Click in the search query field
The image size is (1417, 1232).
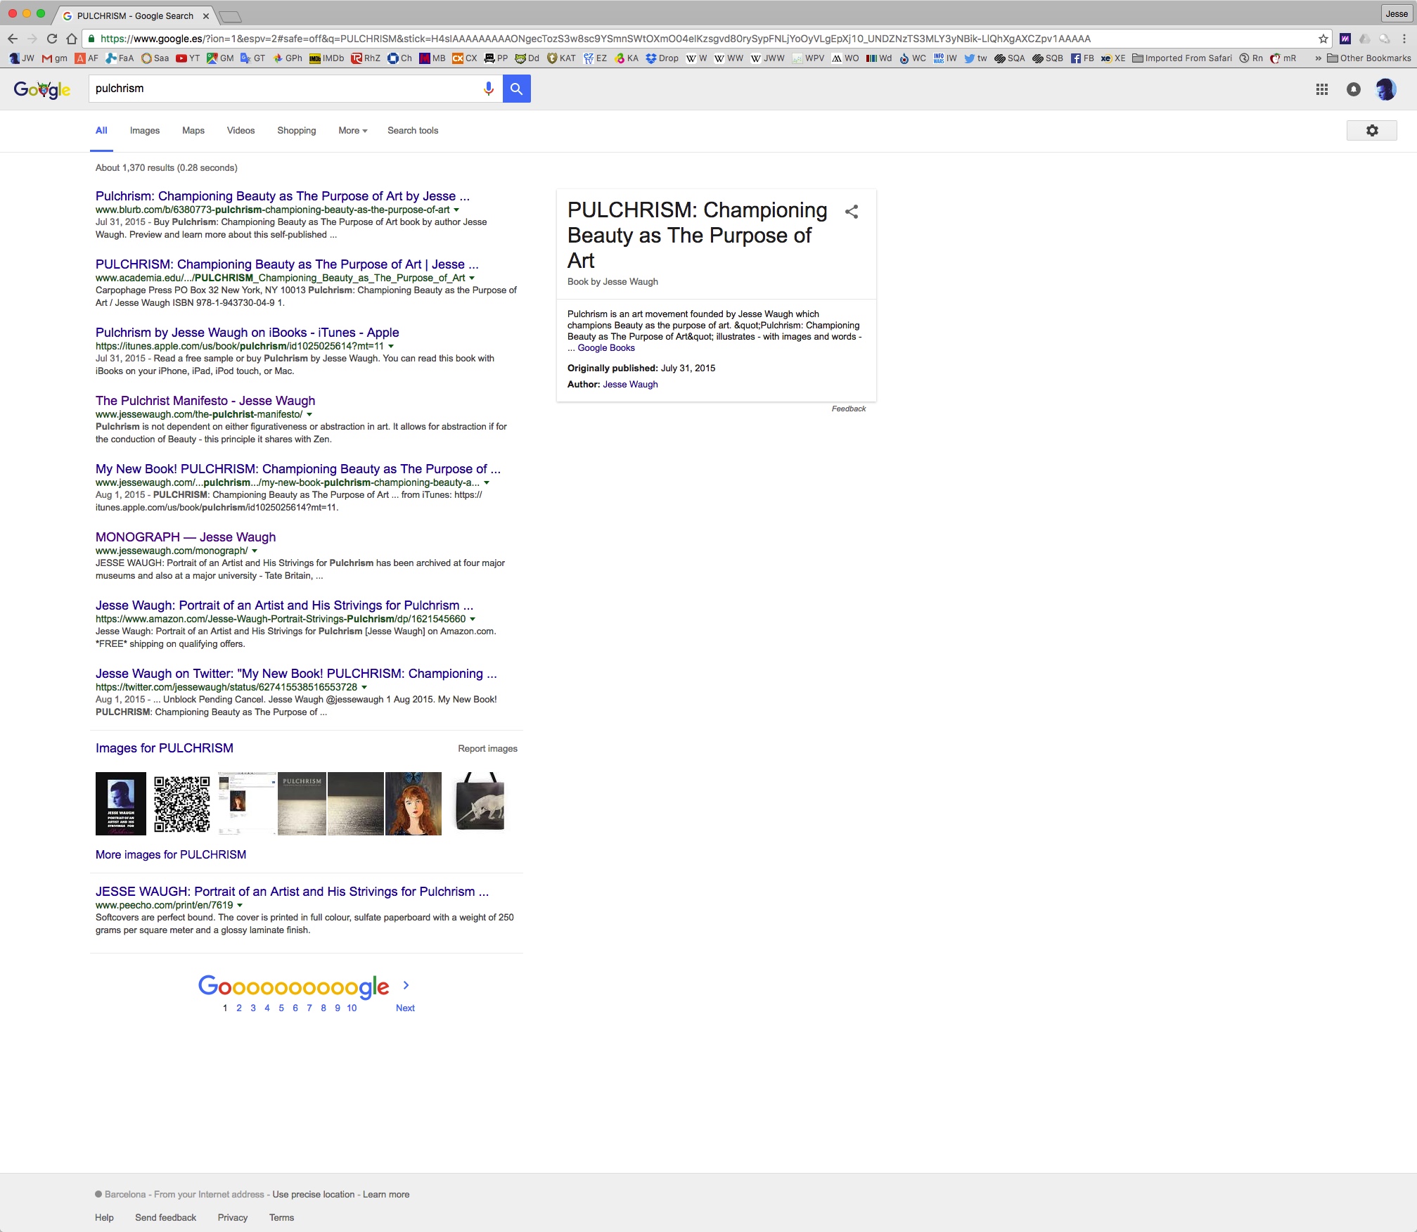285,89
